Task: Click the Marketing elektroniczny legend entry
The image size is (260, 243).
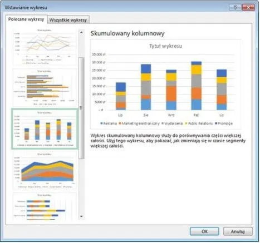Action: [139, 123]
